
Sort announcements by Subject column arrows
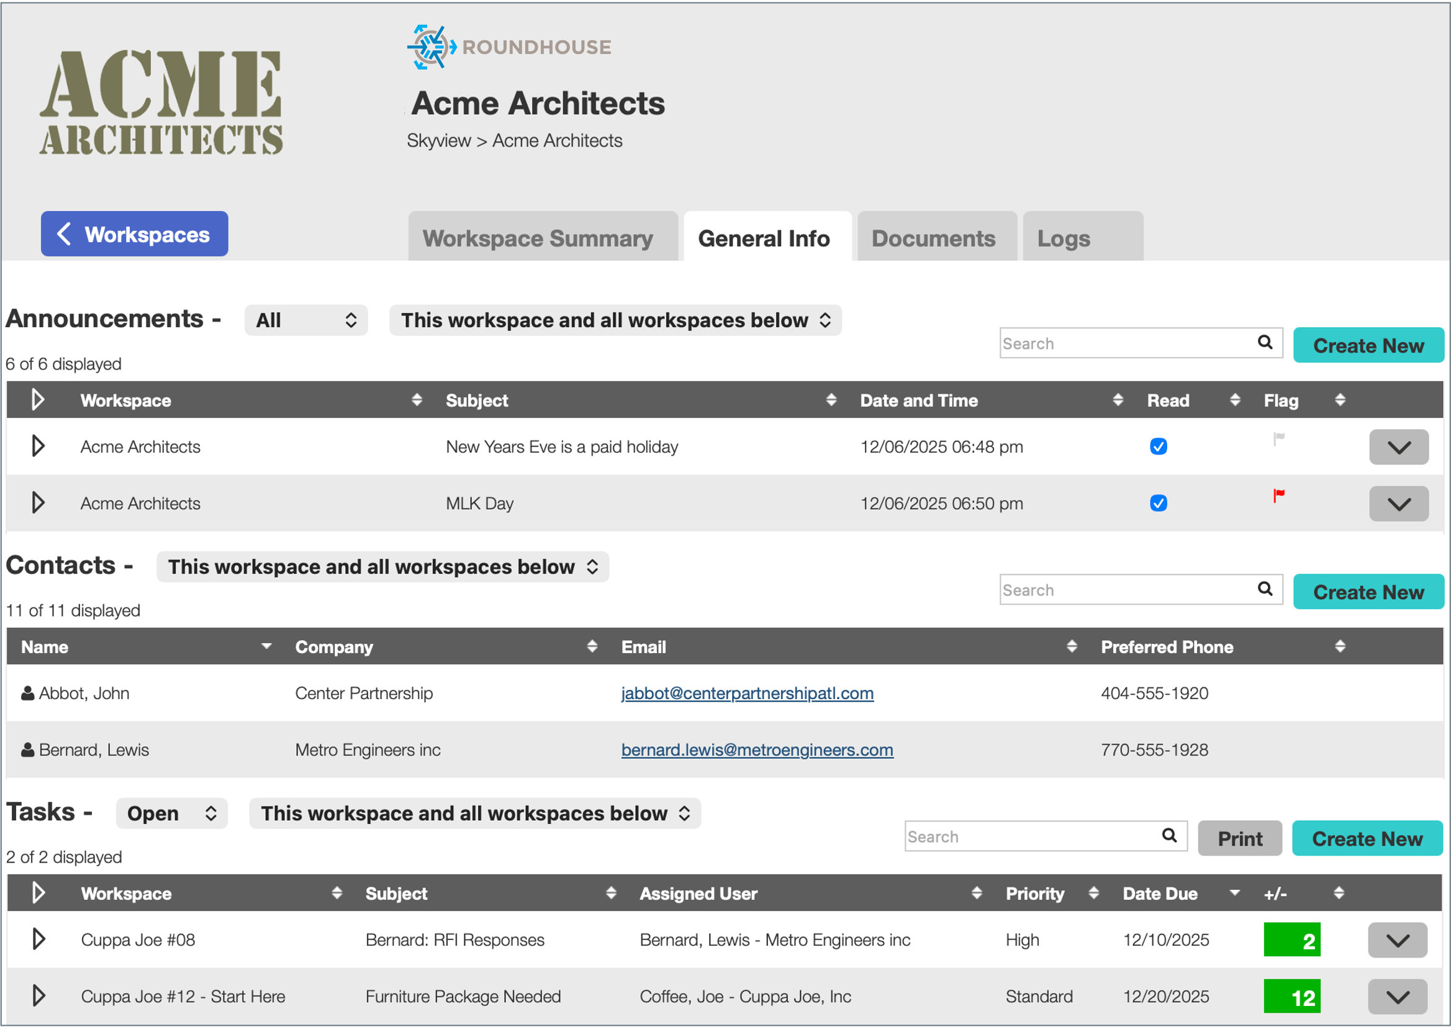[831, 400]
